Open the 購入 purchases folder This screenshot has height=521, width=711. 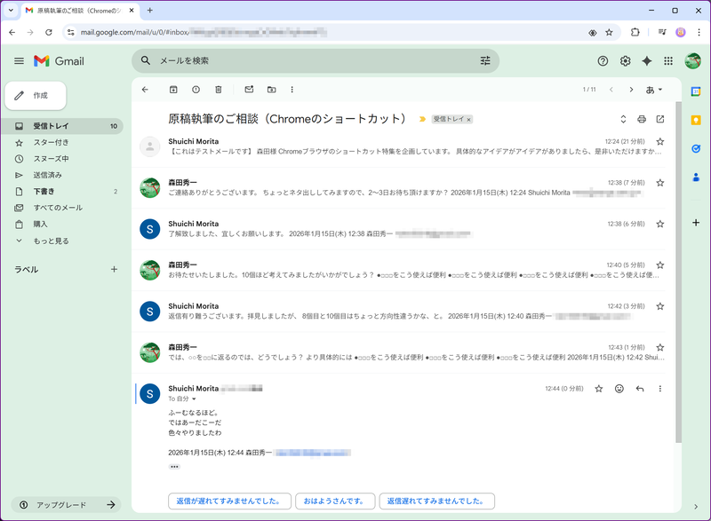pos(62,224)
